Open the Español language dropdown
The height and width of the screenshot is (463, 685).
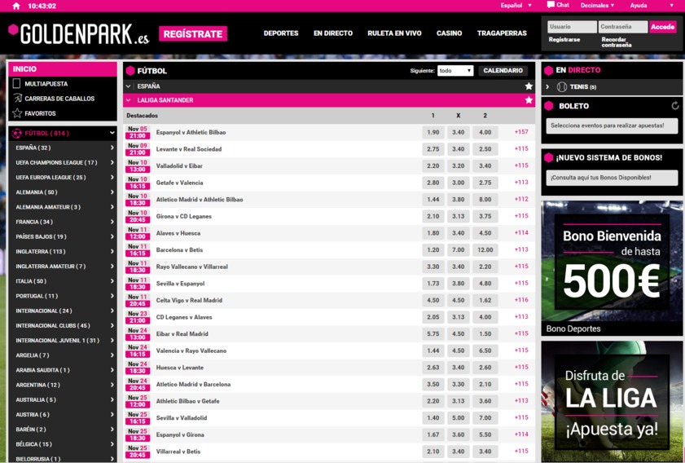click(x=516, y=6)
